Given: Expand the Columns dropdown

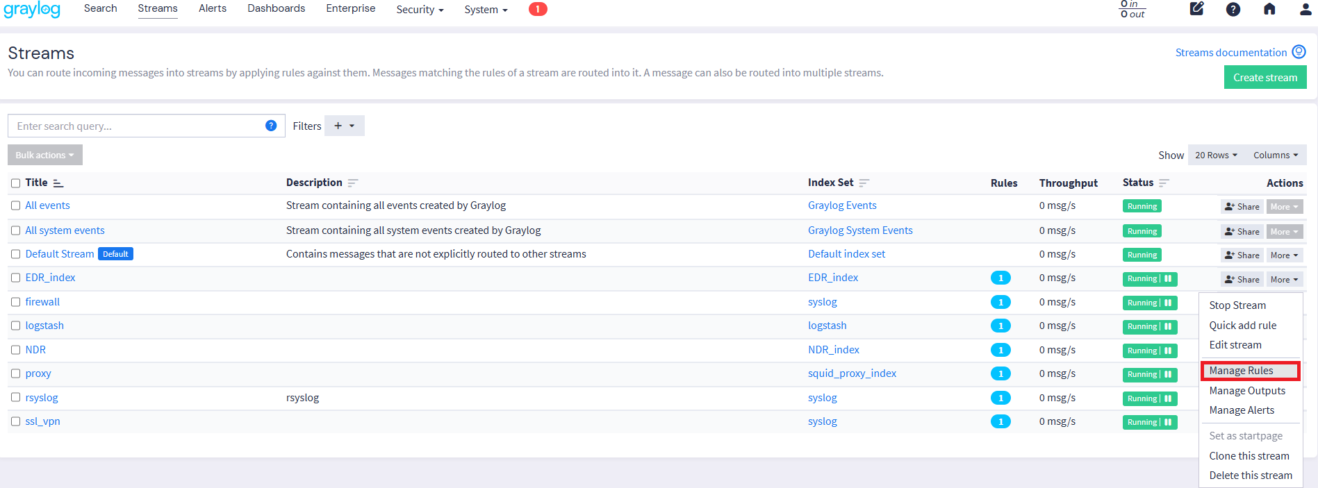Looking at the screenshot, I should coord(1276,155).
